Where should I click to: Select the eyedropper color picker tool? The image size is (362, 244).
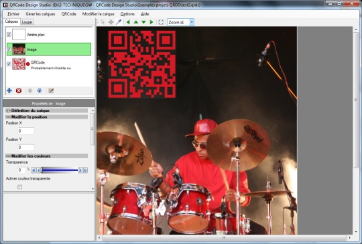tap(119, 22)
